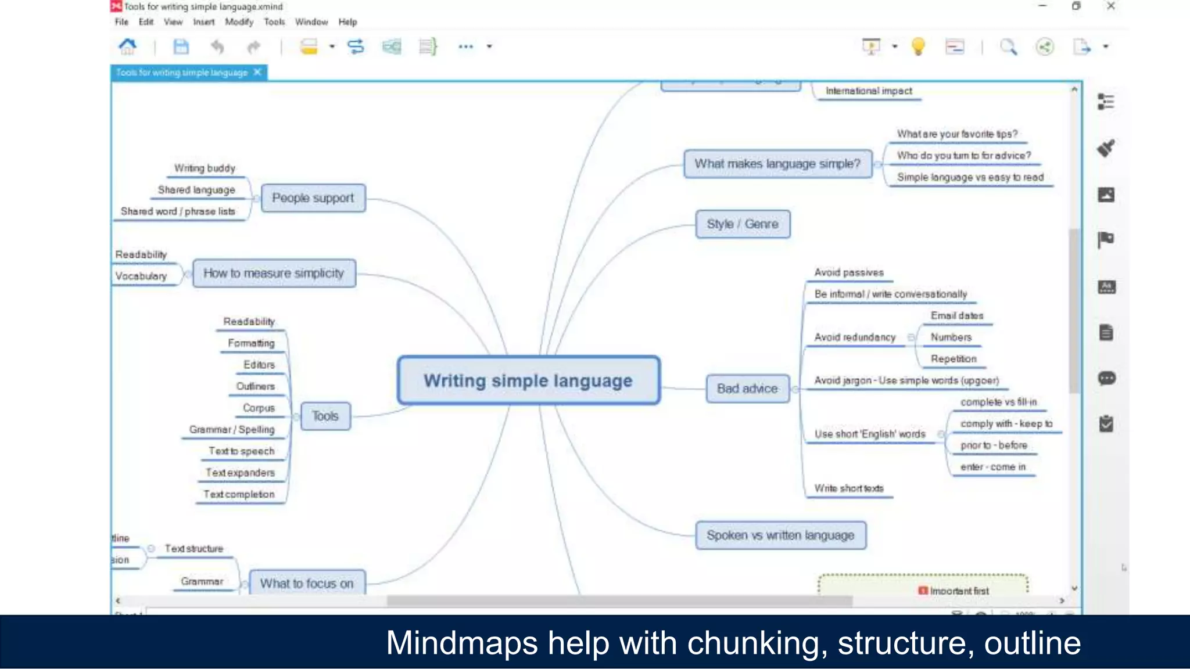This screenshot has width=1190, height=669.
Task: Collapse the Tools topic subtopics
Action: pos(296,416)
